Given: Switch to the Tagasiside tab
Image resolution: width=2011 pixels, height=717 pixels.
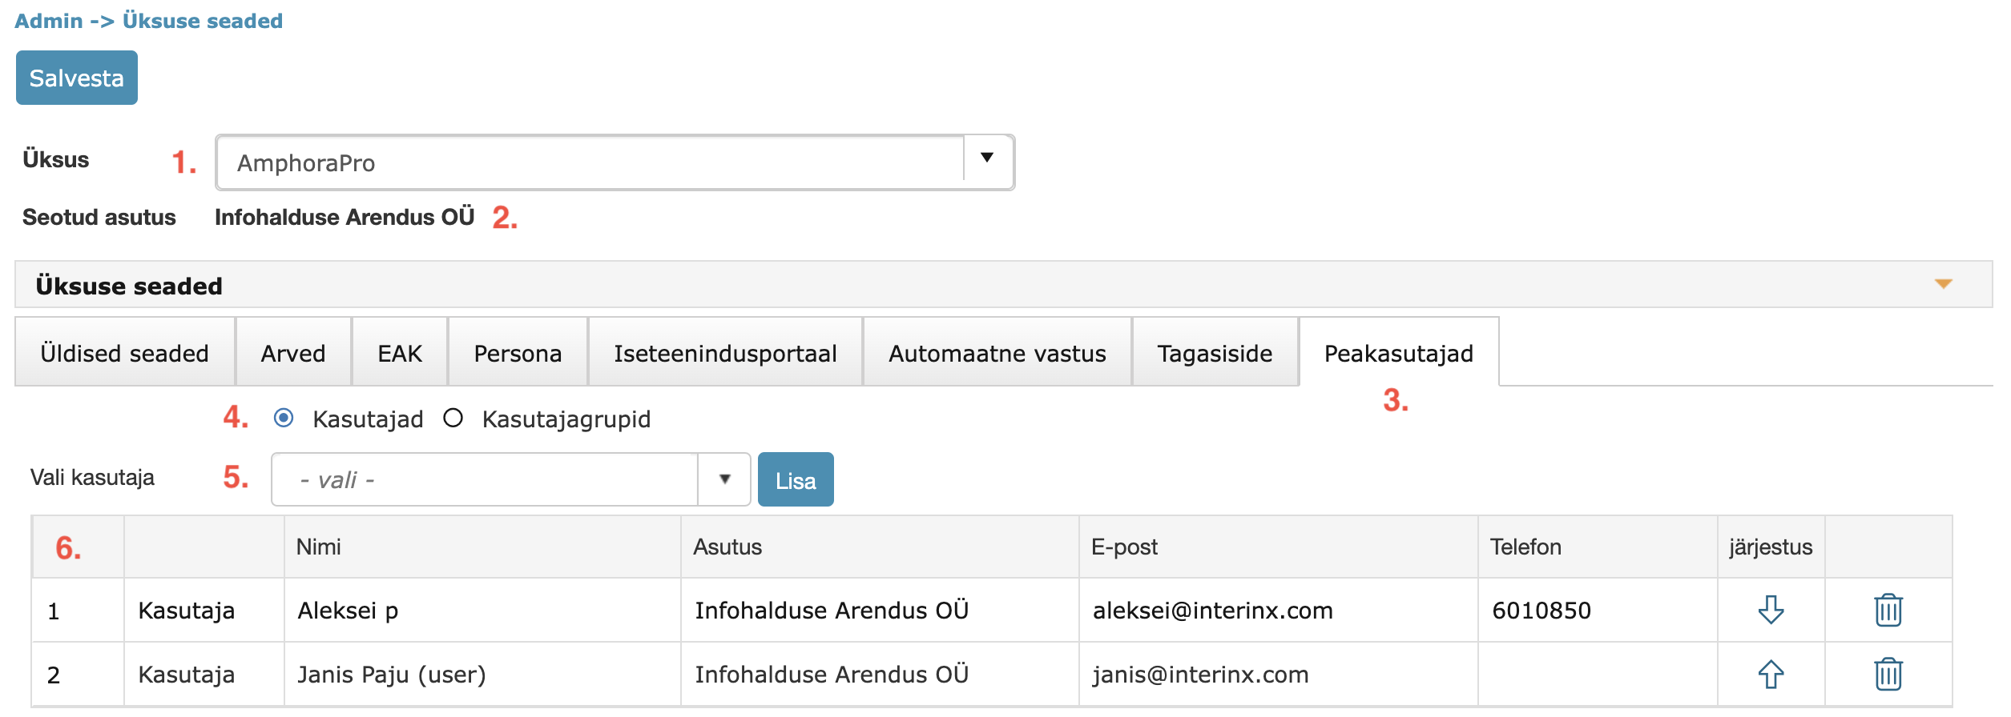Looking at the screenshot, I should tap(1215, 353).
